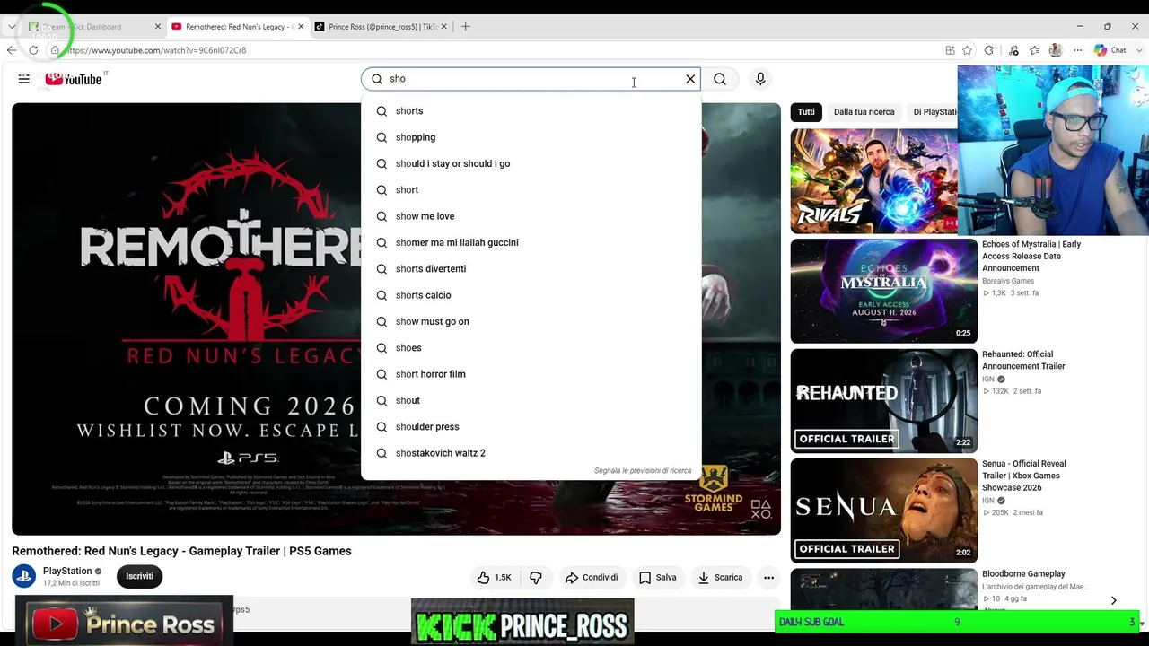Screen dimensions: 1149x646
Task: Select the "Tutti" filter chip
Action: pos(806,112)
